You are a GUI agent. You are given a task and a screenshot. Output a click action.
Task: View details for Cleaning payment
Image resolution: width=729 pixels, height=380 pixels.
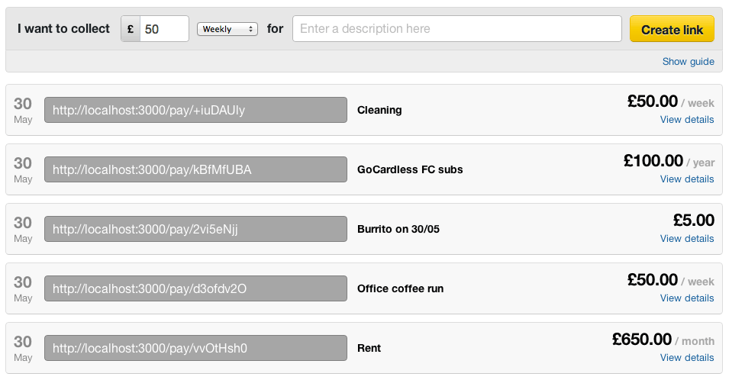[687, 119]
